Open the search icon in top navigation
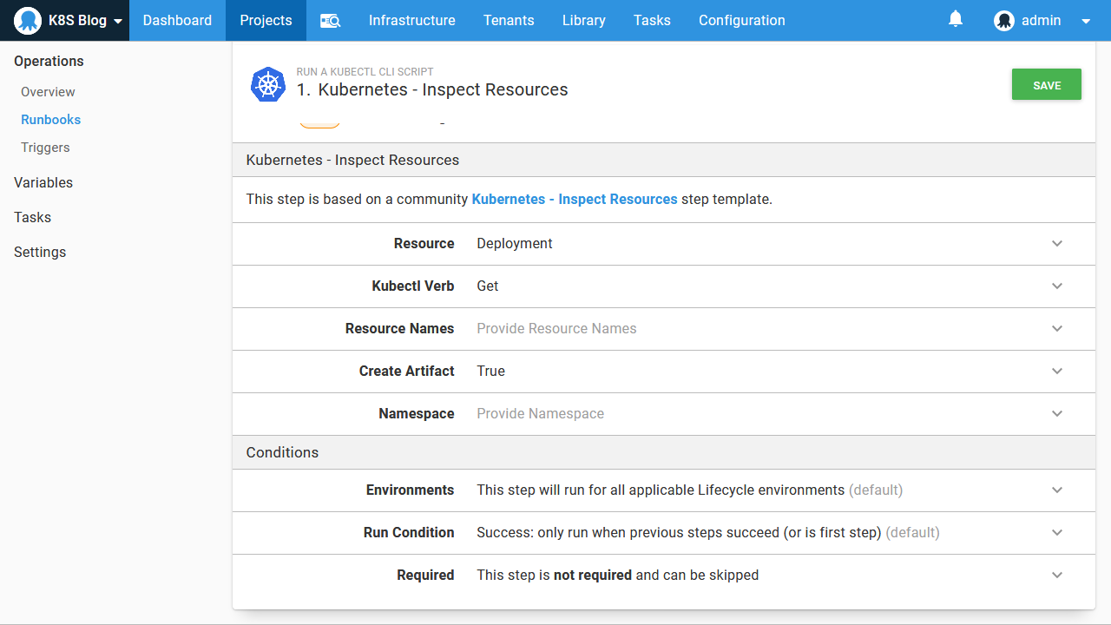 pyautogui.click(x=330, y=21)
